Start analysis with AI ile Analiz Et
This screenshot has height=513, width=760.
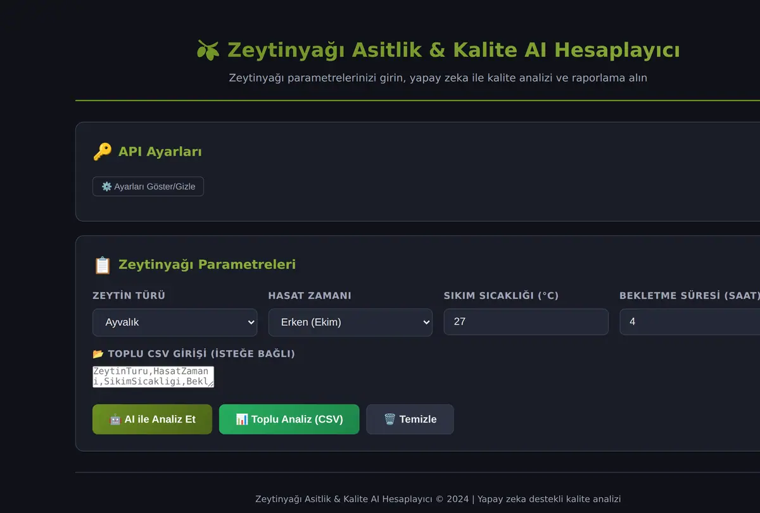[x=152, y=419]
